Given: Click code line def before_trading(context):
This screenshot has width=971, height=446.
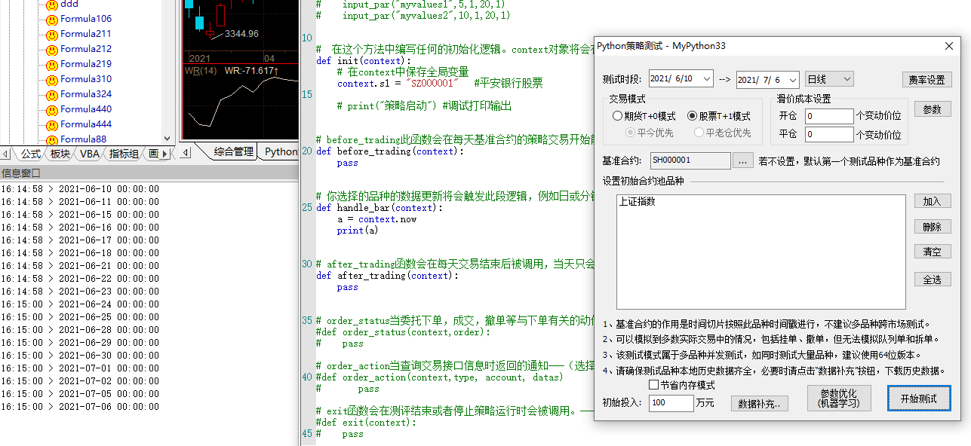Looking at the screenshot, I should tap(390, 151).
